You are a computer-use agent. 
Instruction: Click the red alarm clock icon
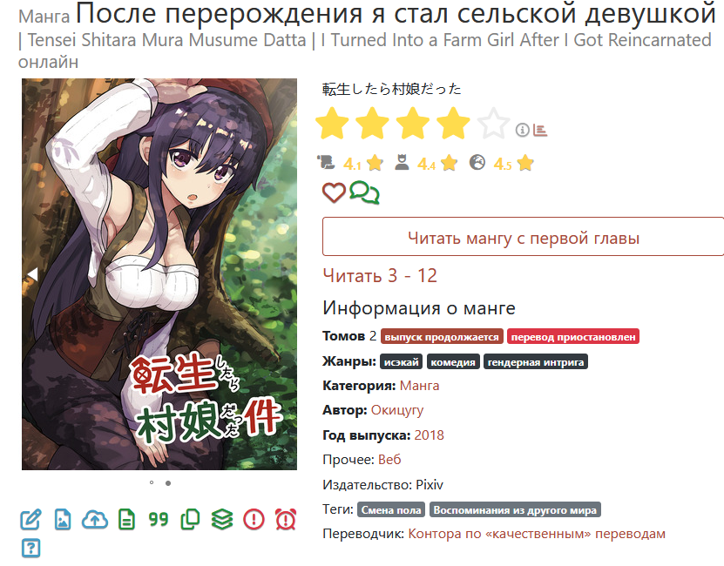286,519
